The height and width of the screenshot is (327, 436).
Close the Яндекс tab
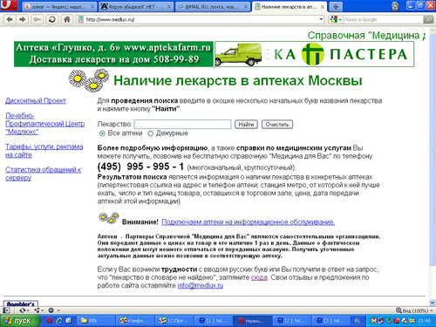click(x=92, y=7)
